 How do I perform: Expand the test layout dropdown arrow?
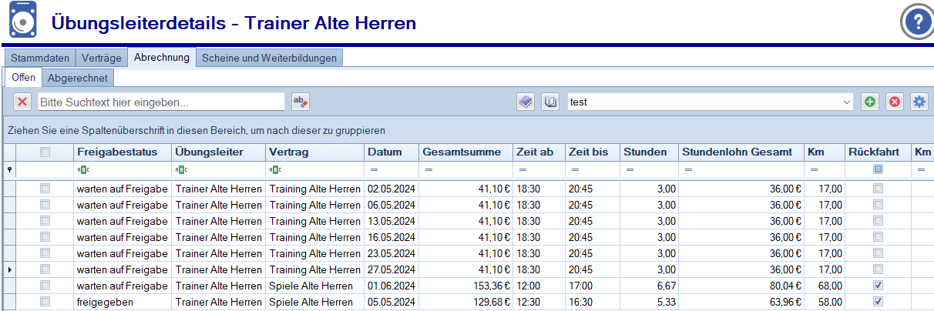click(x=847, y=102)
